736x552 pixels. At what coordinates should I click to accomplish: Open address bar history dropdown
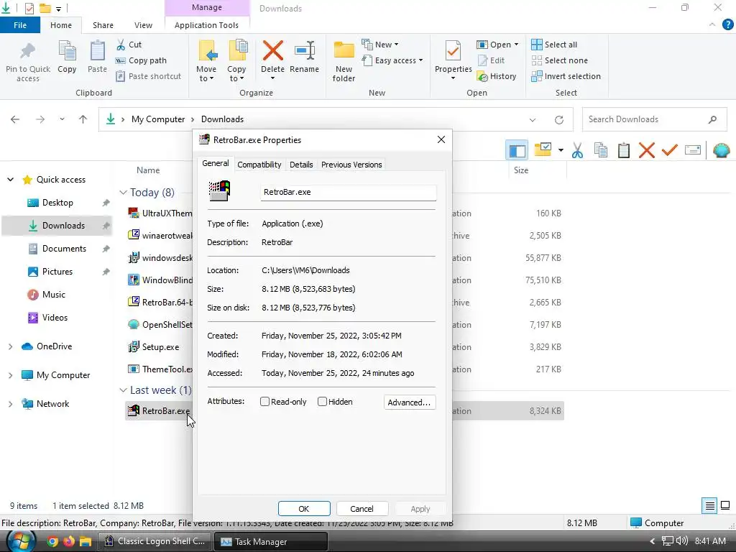tap(533, 120)
